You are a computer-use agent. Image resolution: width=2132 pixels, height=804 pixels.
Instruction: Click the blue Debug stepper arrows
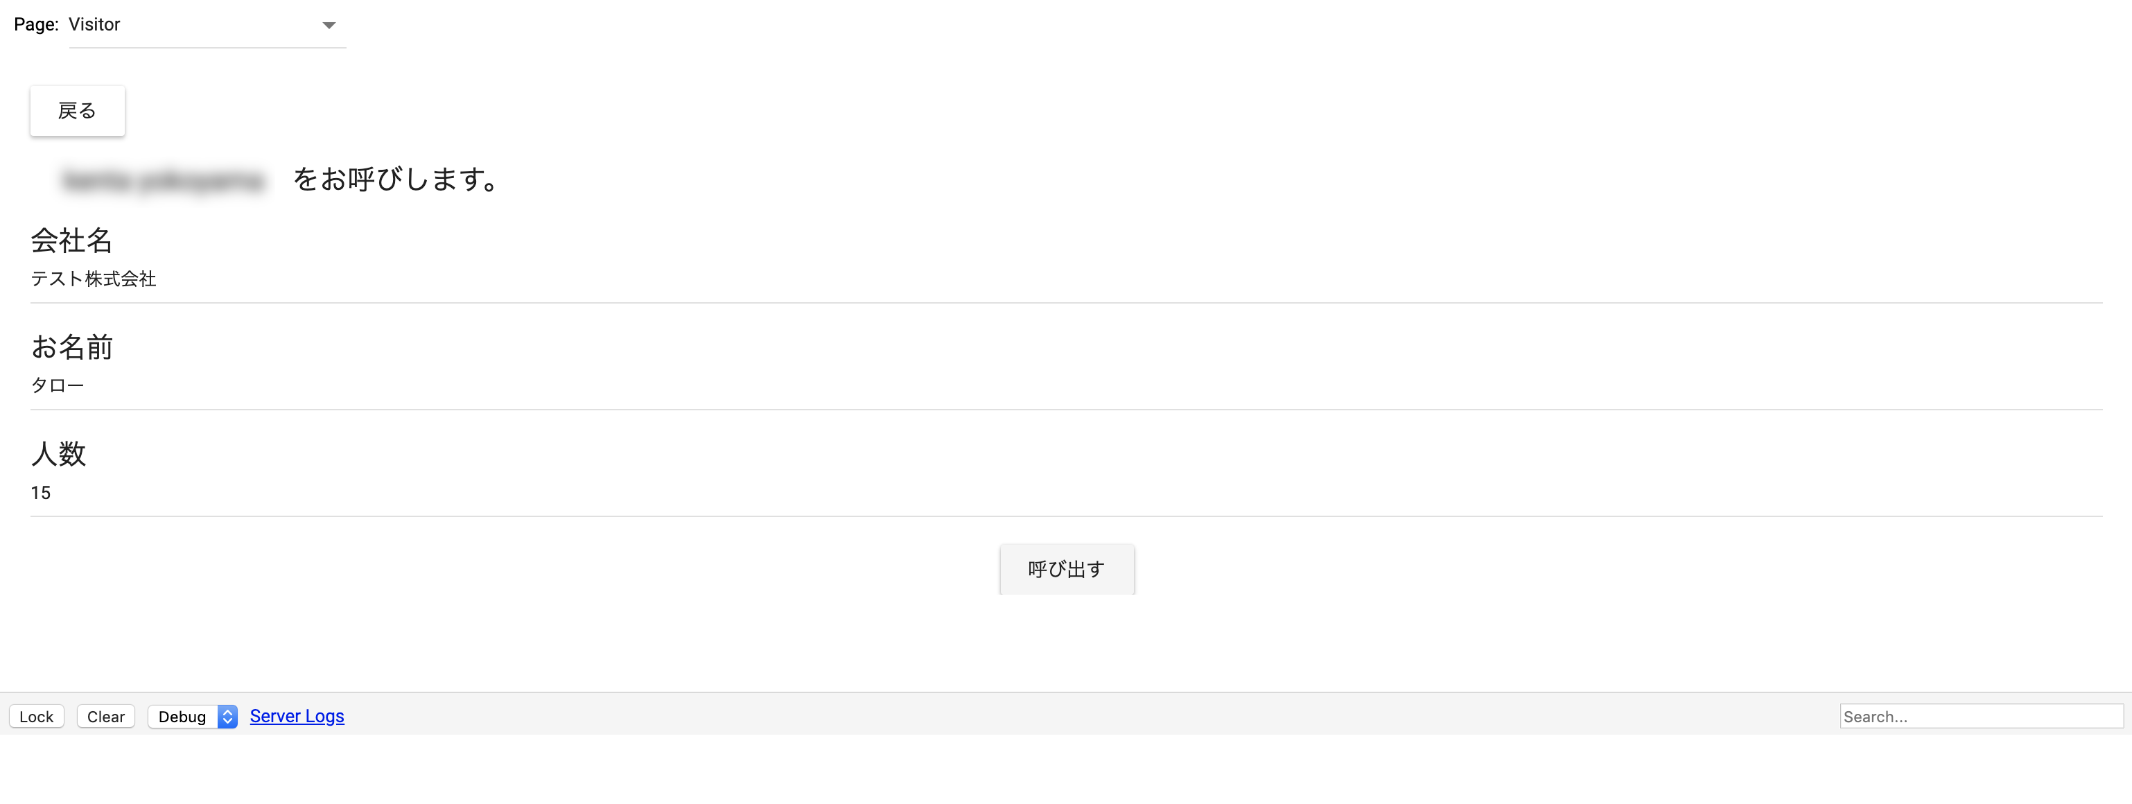(227, 716)
